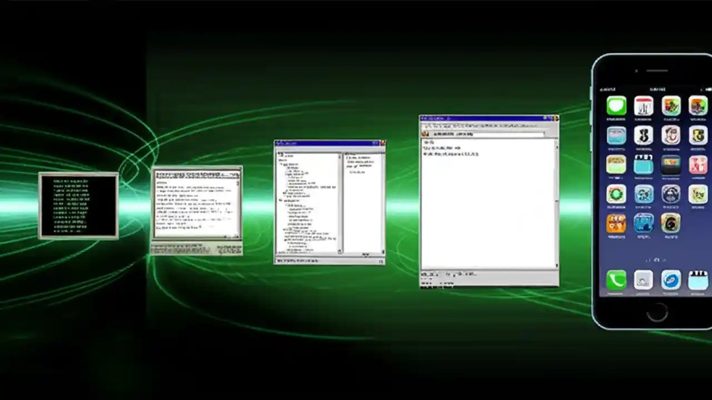Click a toolbar button below the large white window
The image size is (712, 400).
point(427,273)
